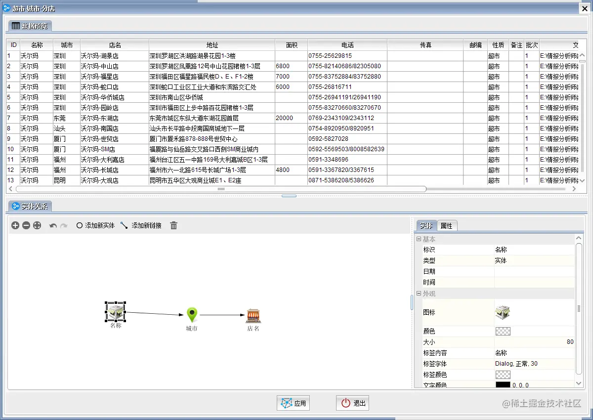Fit graph to view icon
This screenshot has height=420, width=593.
(37, 225)
